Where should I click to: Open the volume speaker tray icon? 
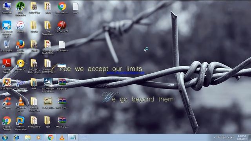[232, 137]
